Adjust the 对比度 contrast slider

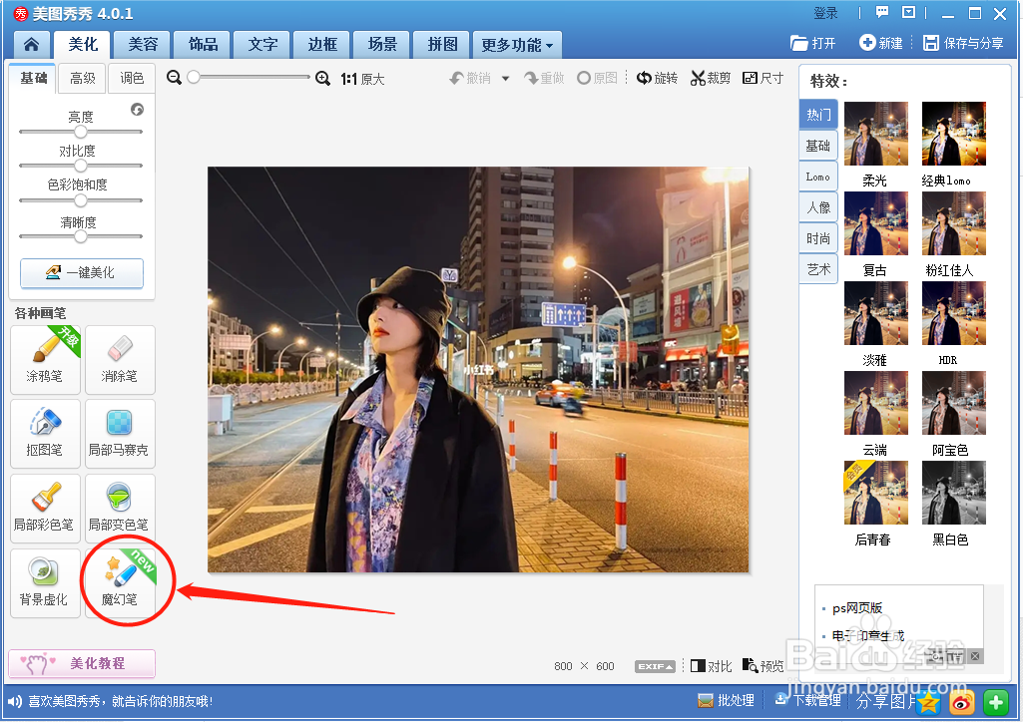click(x=80, y=166)
